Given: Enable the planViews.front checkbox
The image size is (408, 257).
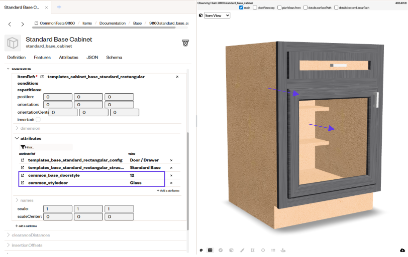Looking at the screenshot, I should 279,8.
